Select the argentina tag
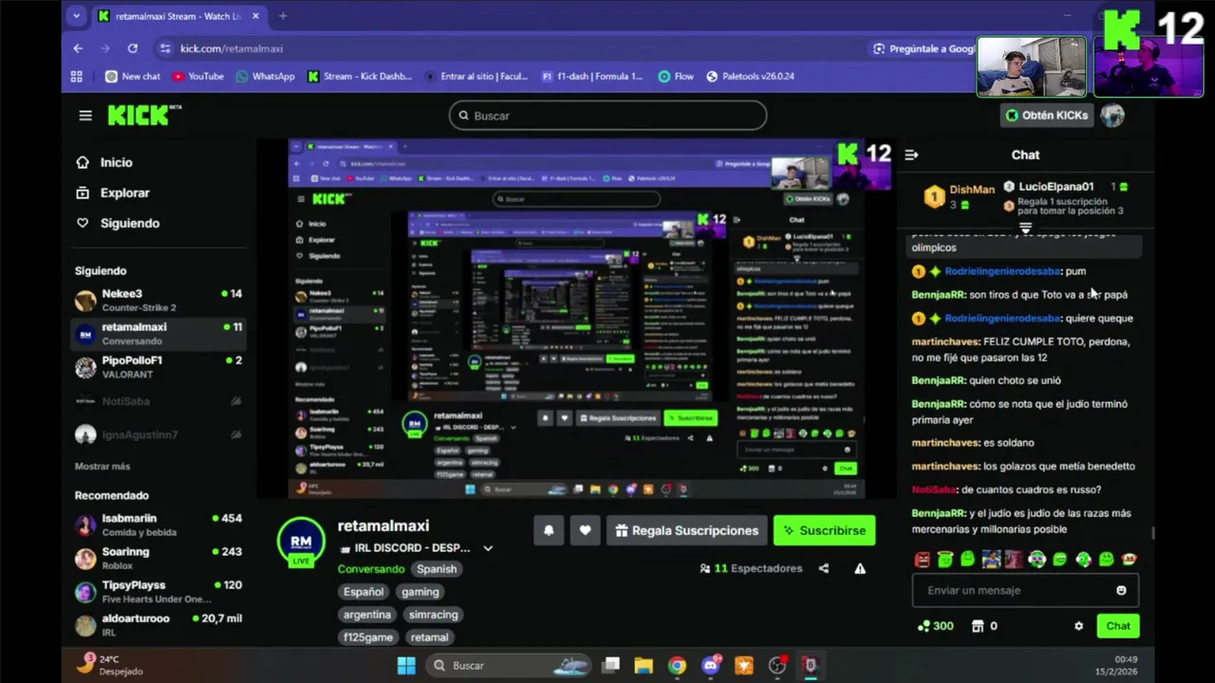 (366, 615)
